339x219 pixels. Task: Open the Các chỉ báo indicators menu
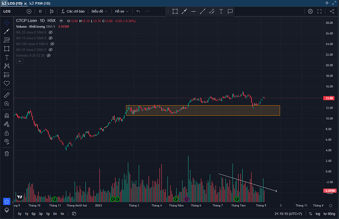(73, 11)
